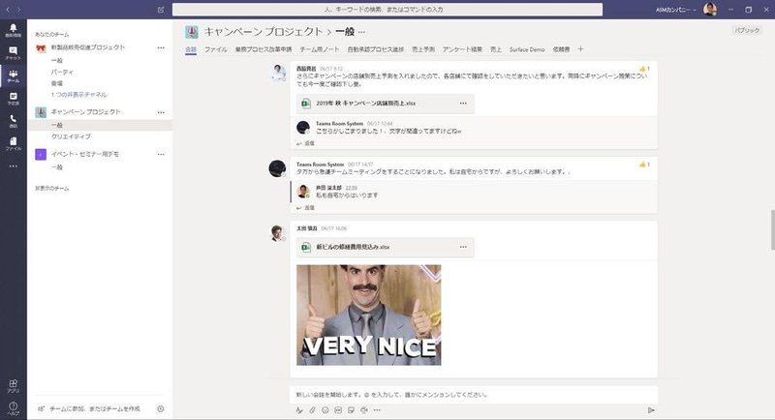The image size is (775, 420).
Task: Open the Help question mark icon
Action: [14, 408]
